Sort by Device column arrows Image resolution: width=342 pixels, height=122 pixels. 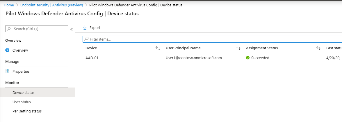point(158,48)
